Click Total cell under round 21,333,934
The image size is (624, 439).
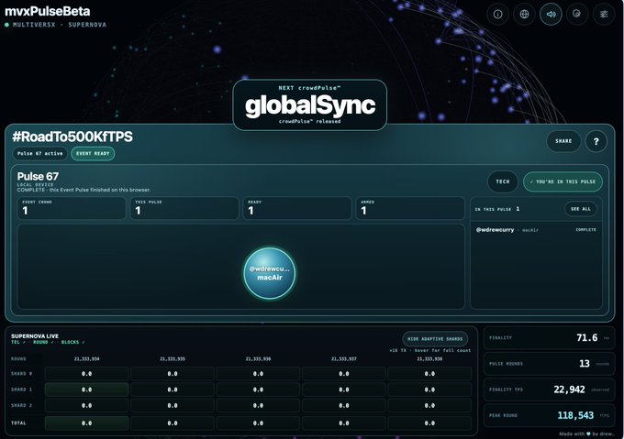[87, 423]
